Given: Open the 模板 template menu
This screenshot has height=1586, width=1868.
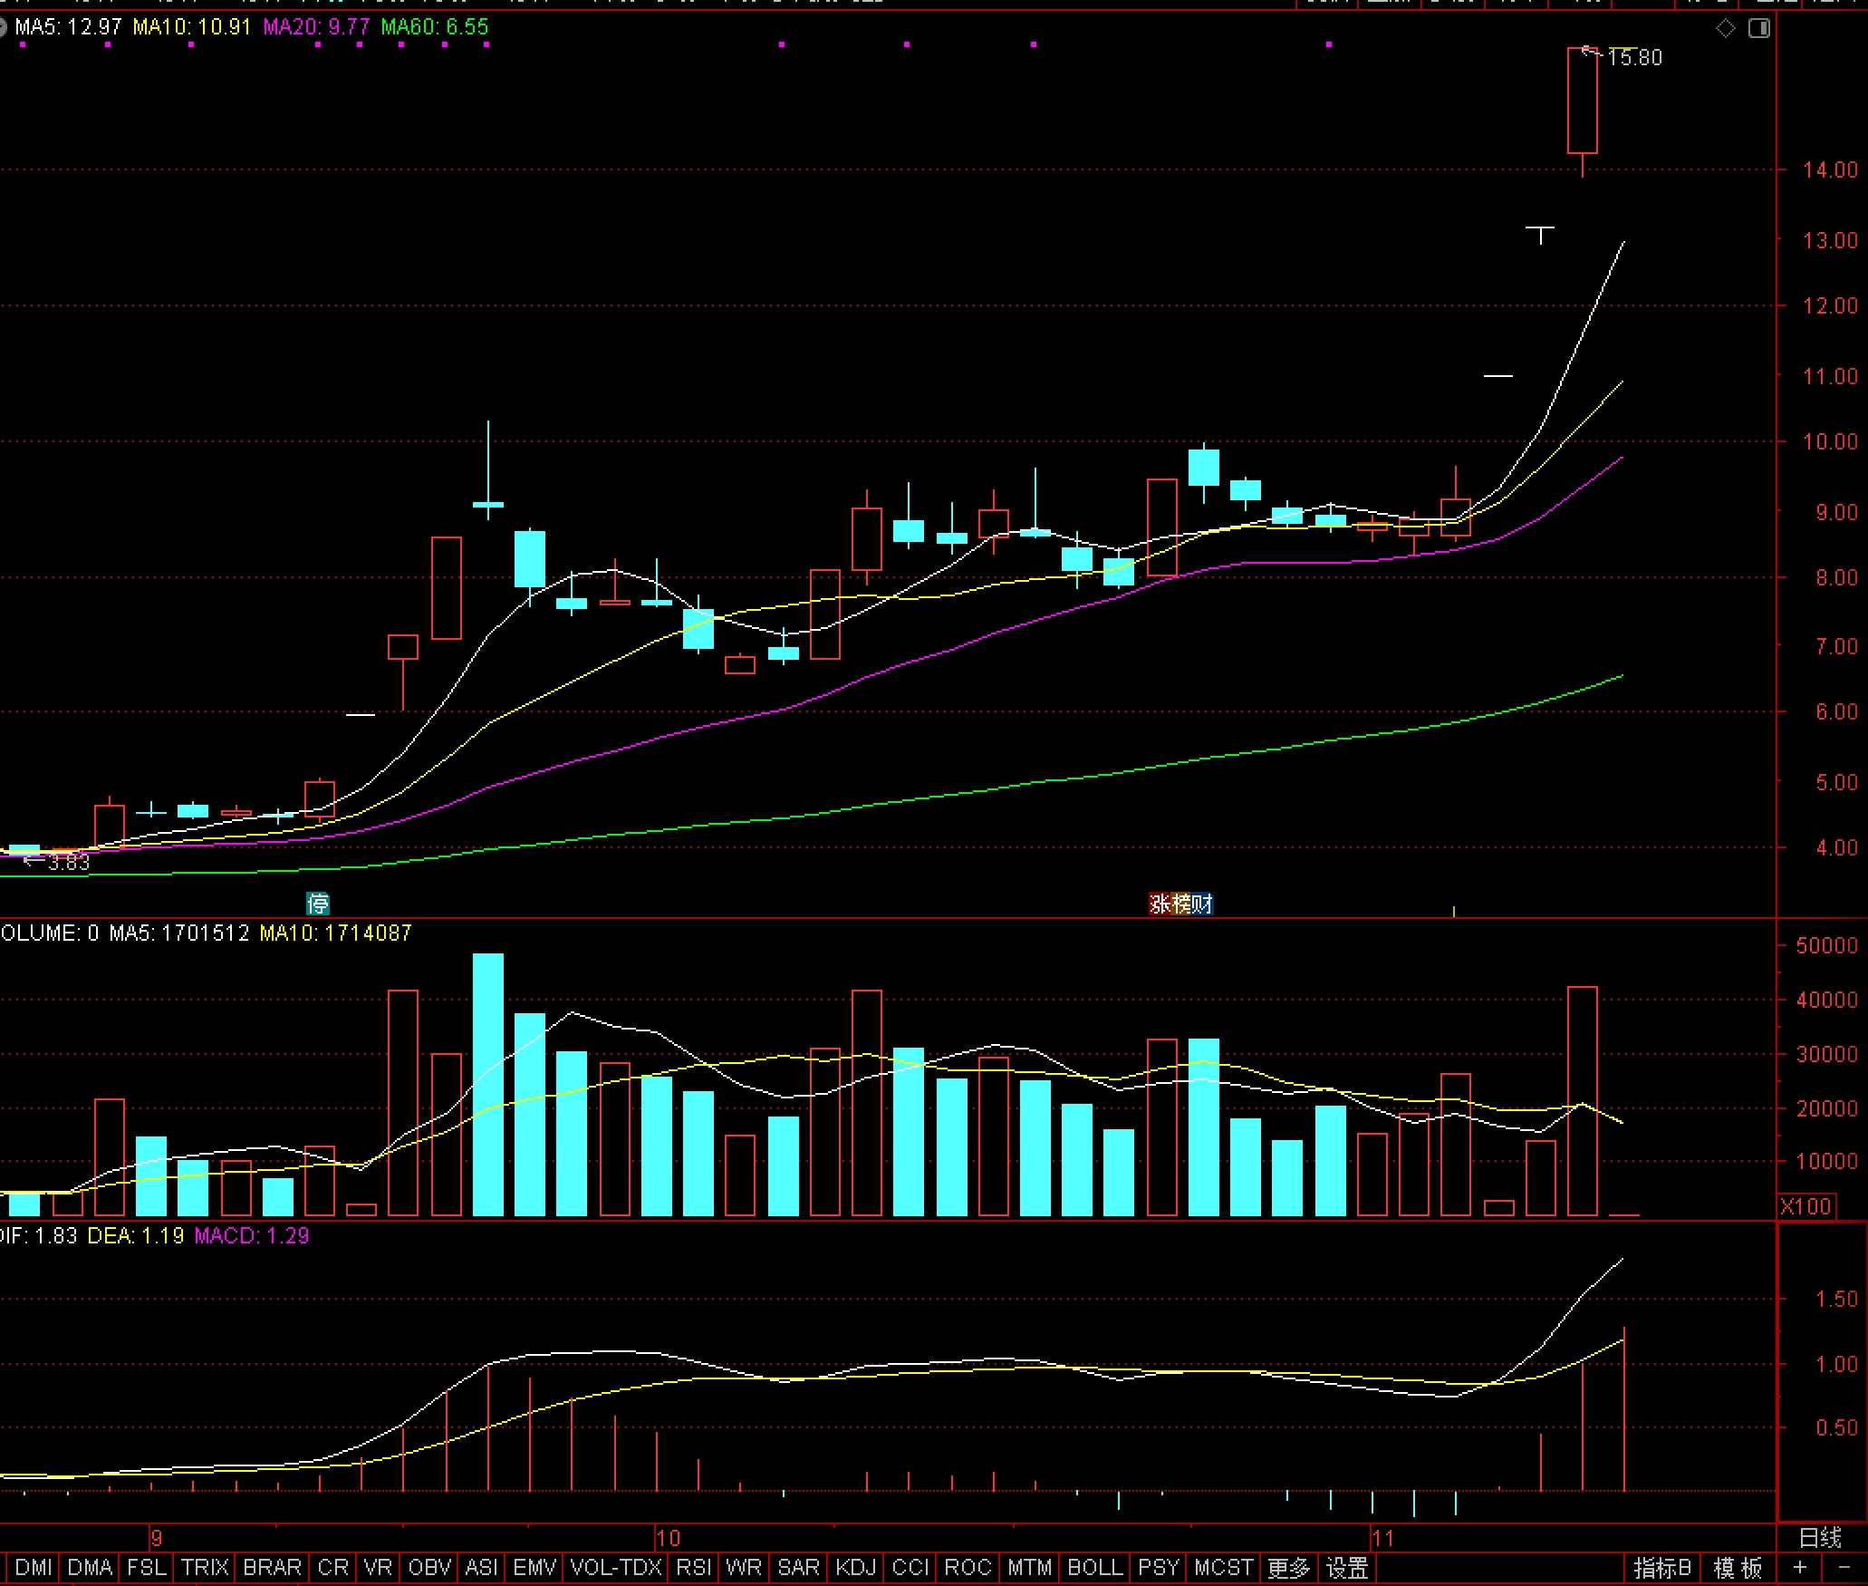Looking at the screenshot, I should [x=1738, y=1567].
